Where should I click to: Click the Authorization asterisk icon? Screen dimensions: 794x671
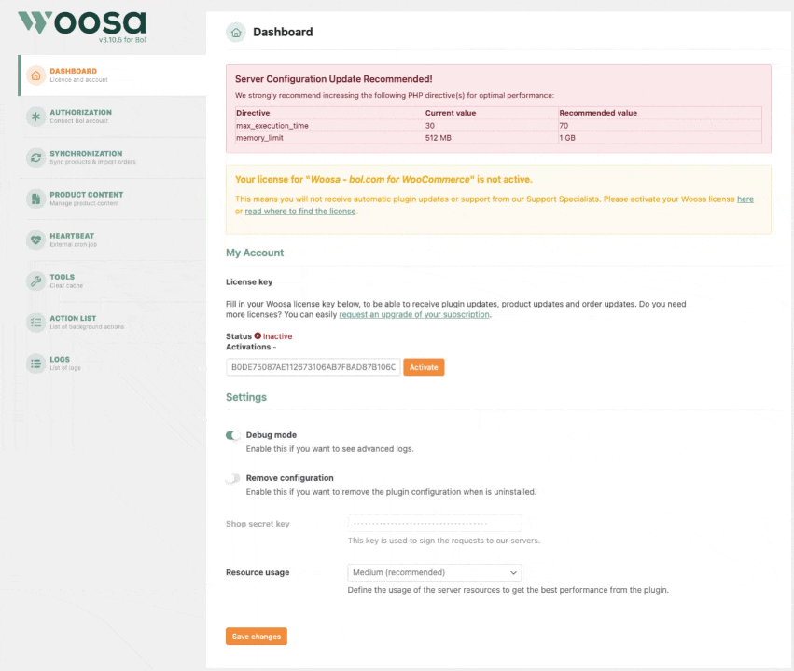tap(36, 116)
